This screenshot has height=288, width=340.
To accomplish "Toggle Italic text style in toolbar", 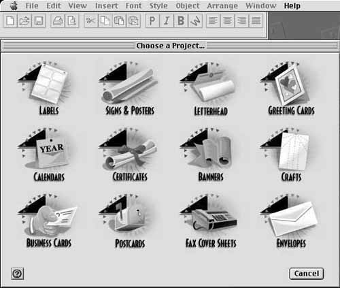I will [x=167, y=21].
